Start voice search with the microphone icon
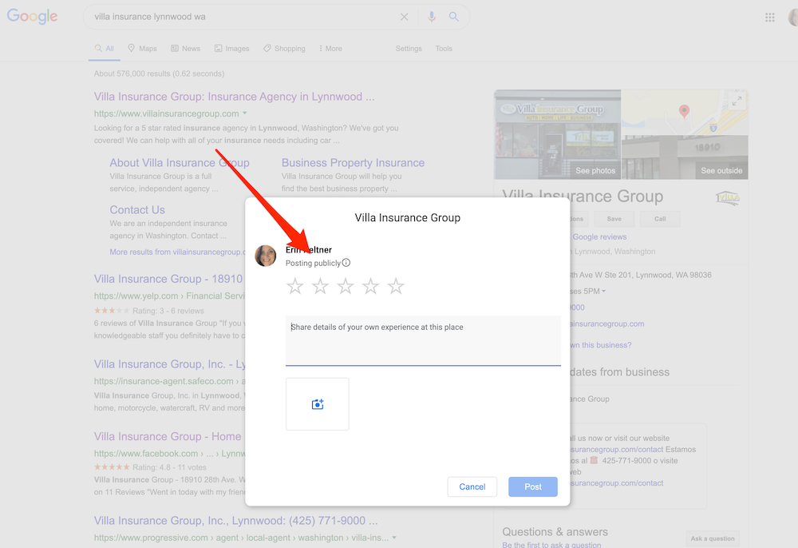Image resolution: width=798 pixels, height=548 pixels. click(x=432, y=17)
